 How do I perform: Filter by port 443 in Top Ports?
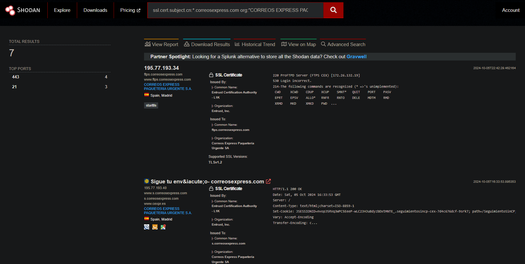[60, 77]
